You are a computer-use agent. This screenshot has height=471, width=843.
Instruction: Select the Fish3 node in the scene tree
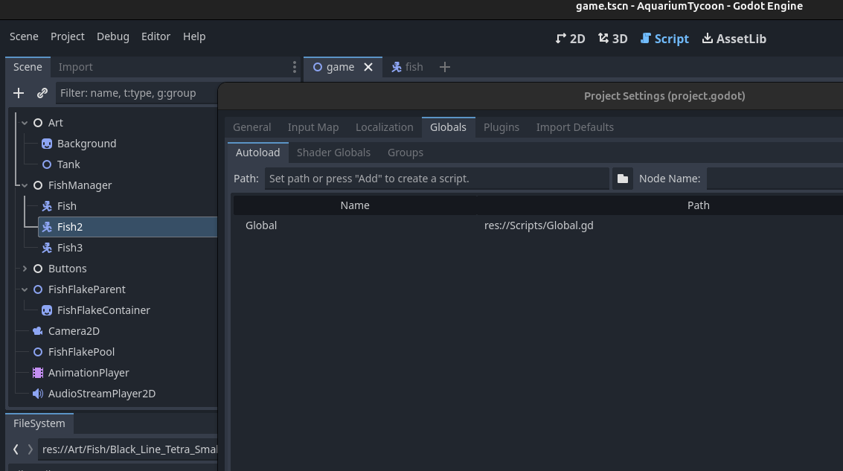68,247
